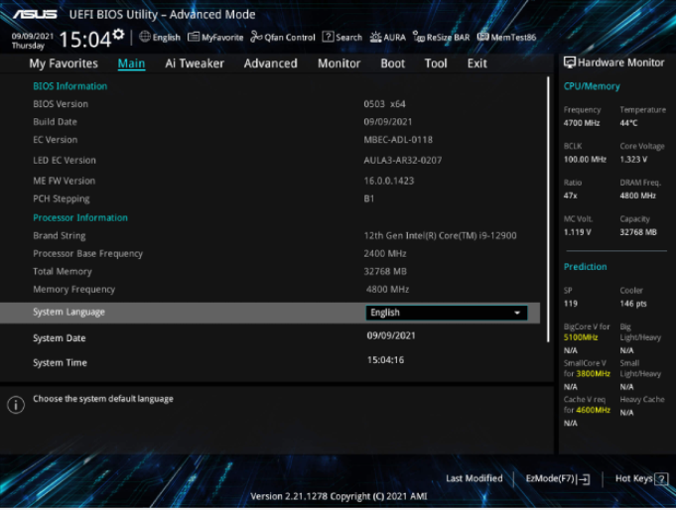Viewport: 676px width, 510px height.
Task: Click the Search question mark icon
Action: click(328, 37)
